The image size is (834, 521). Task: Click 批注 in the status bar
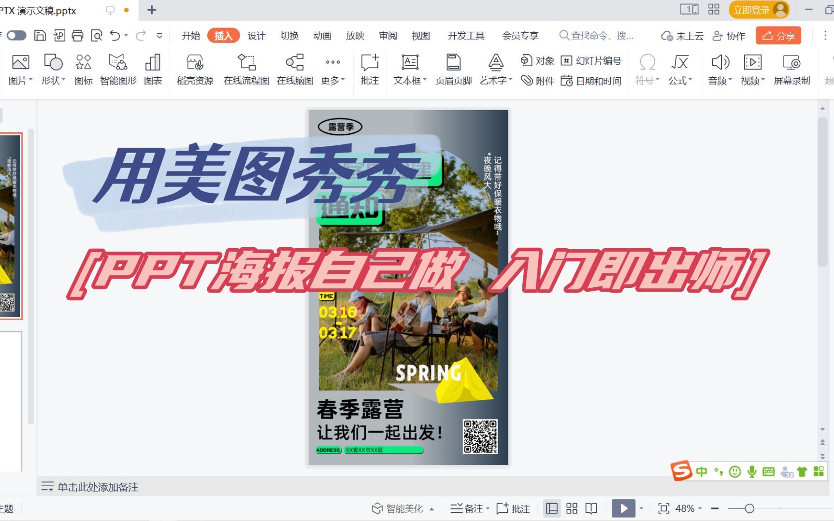[513, 508]
